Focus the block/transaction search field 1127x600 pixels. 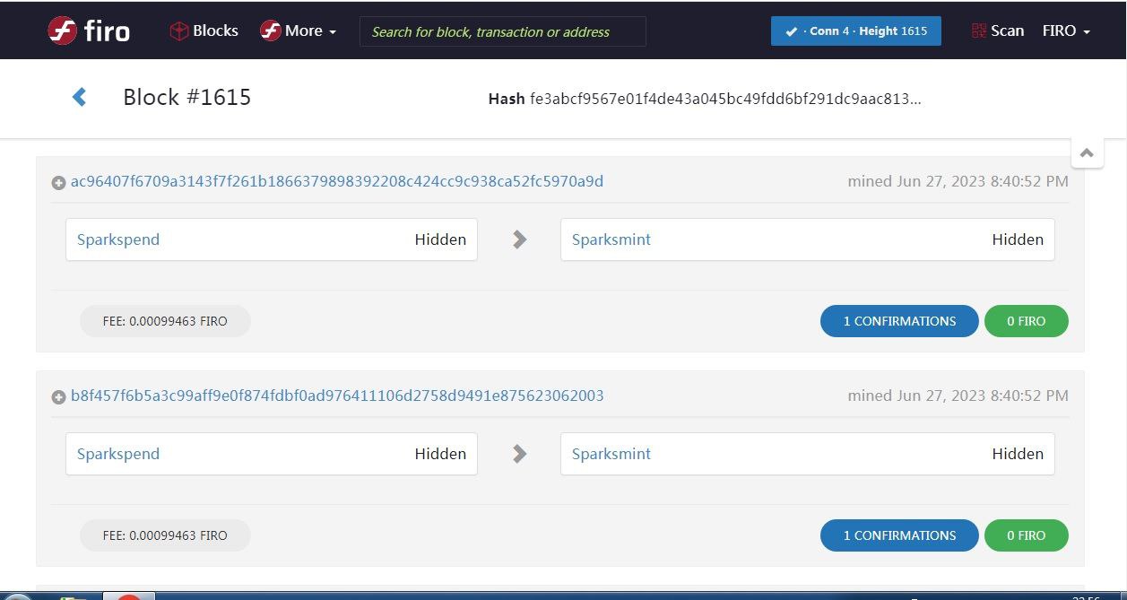click(x=502, y=31)
